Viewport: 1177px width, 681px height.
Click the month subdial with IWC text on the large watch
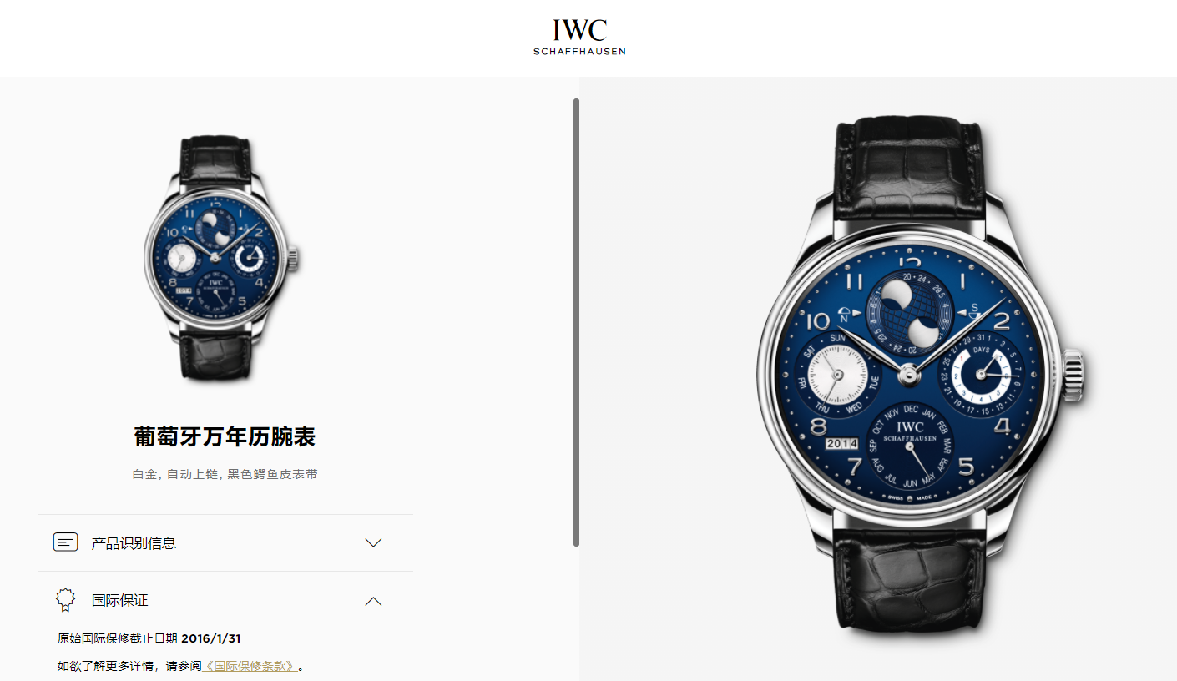coord(910,448)
